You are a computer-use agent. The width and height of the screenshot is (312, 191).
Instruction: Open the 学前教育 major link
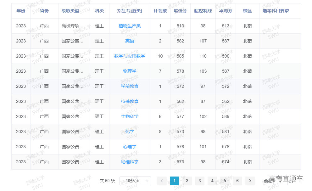pos(130,86)
